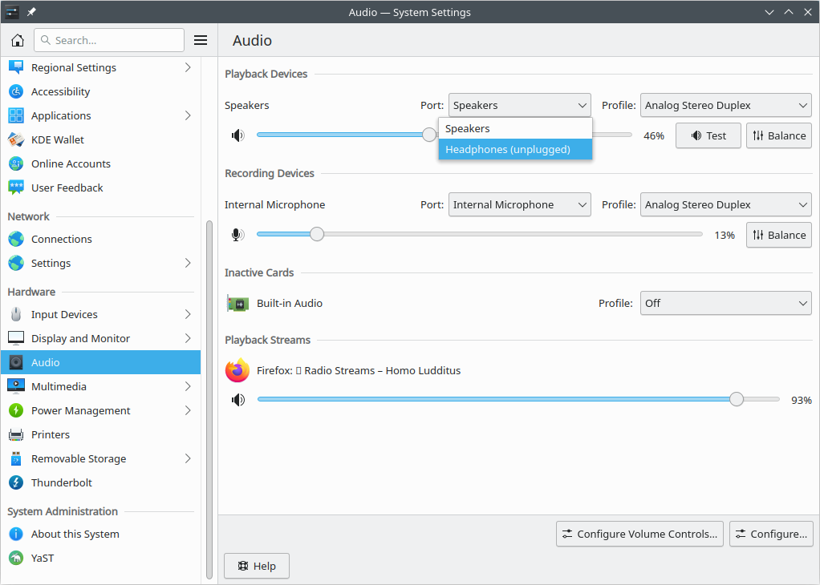Open YaST from System Administration
The width and height of the screenshot is (820, 585).
click(43, 558)
